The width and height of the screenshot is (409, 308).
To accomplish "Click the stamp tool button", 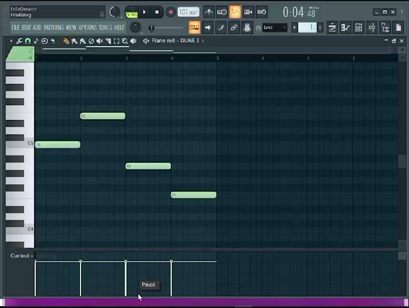I will (247, 28).
